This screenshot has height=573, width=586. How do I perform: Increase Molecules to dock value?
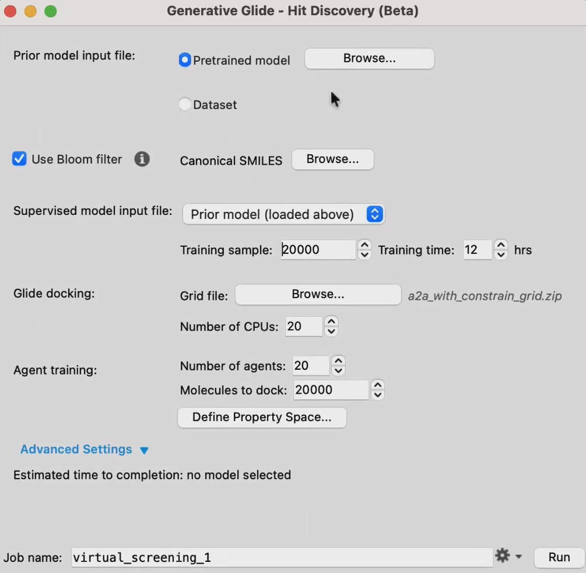pyautogui.click(x=378, y=385)
